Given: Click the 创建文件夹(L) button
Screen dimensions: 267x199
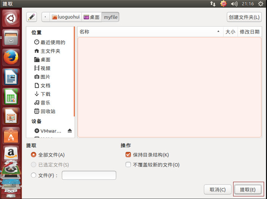Looking at the screenshot, I should 244,17.
